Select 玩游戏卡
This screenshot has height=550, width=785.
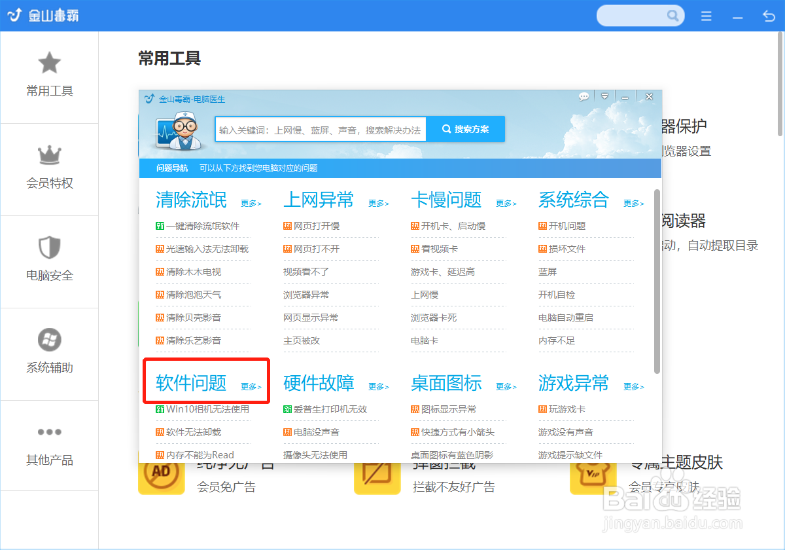(x=567, y=409)
